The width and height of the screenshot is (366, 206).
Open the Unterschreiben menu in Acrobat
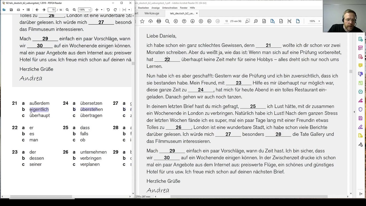[170, 8]
